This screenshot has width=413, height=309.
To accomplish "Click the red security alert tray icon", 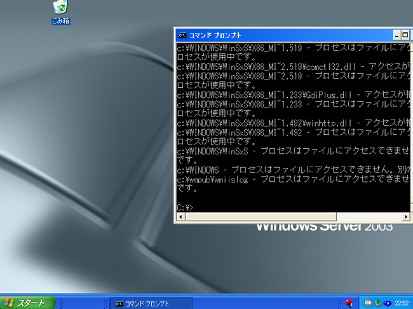I will pyautogui.click(x=349, y=303).
